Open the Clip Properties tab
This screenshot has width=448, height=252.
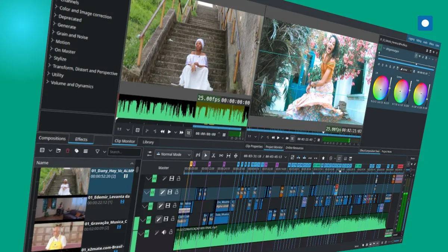(x=254, y=146)
